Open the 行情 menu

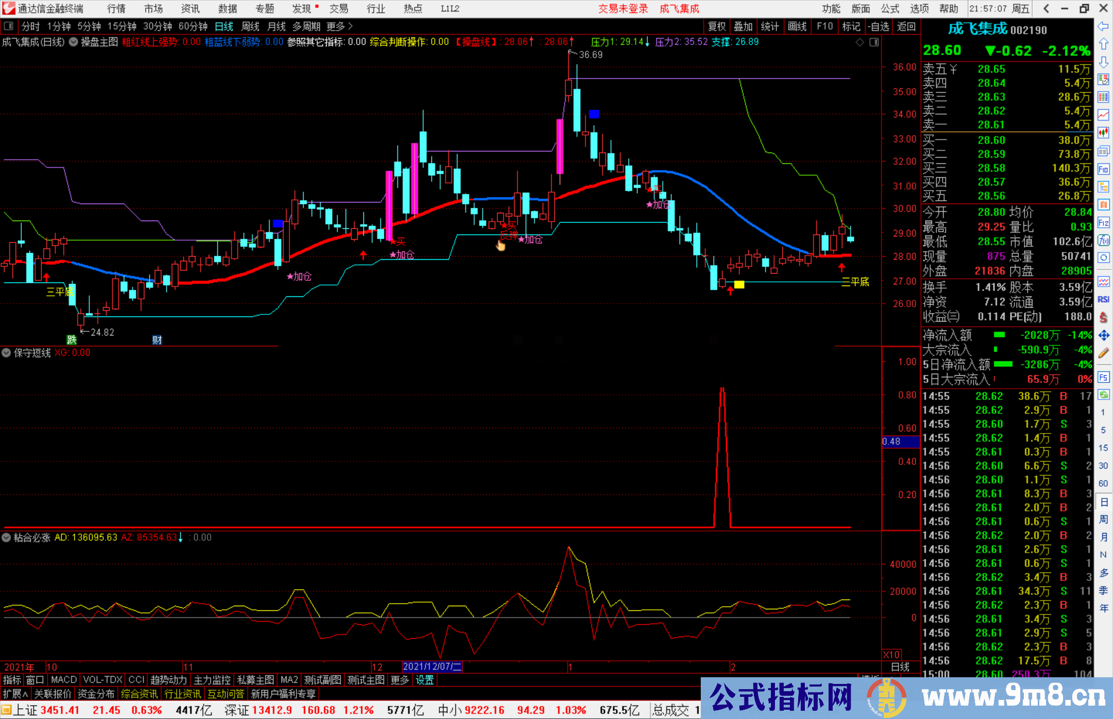point(116,9)
